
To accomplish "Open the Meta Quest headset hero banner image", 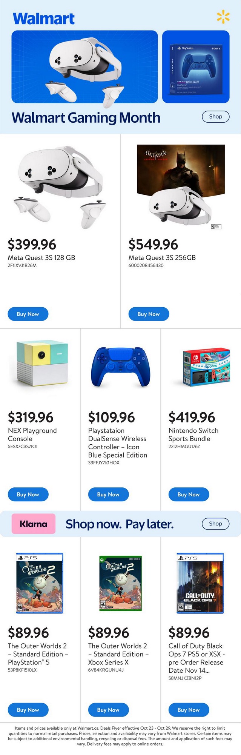I will (x=84, y=67).
